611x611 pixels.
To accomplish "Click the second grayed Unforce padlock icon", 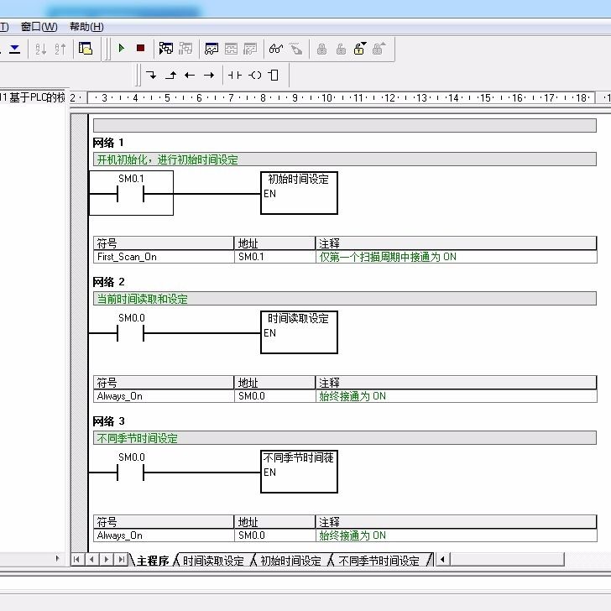I will (x=341, y=49).
